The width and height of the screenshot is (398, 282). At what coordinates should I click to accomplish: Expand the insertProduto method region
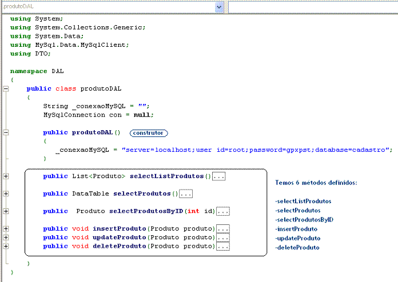pos(6,228)
